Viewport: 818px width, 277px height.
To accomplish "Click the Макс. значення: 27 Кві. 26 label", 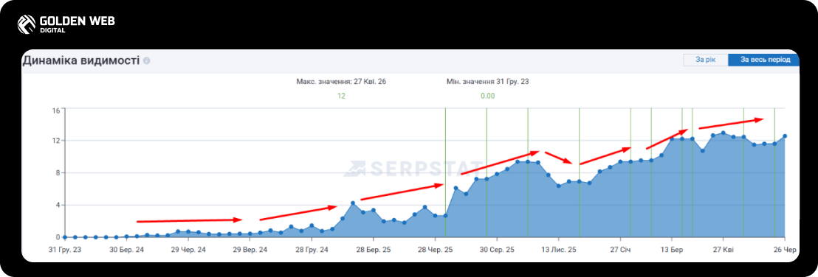I will tap(341, 82).
